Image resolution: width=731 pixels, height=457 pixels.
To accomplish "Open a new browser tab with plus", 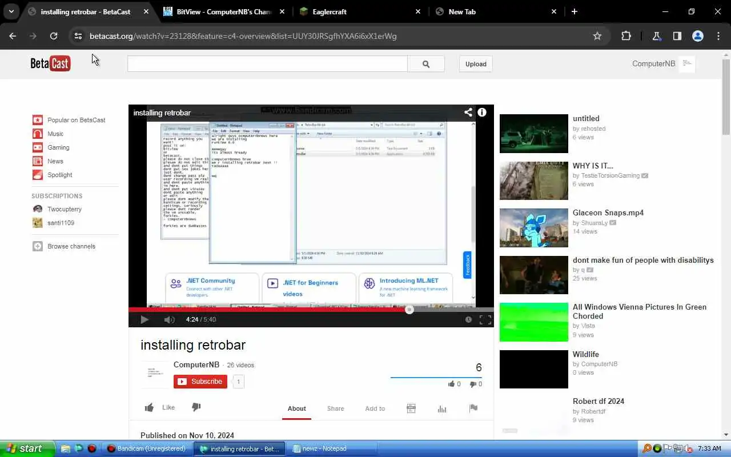I will [x=574, y=11].
